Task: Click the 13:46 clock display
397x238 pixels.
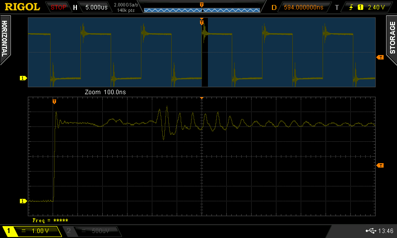Action: click(386, 231)
